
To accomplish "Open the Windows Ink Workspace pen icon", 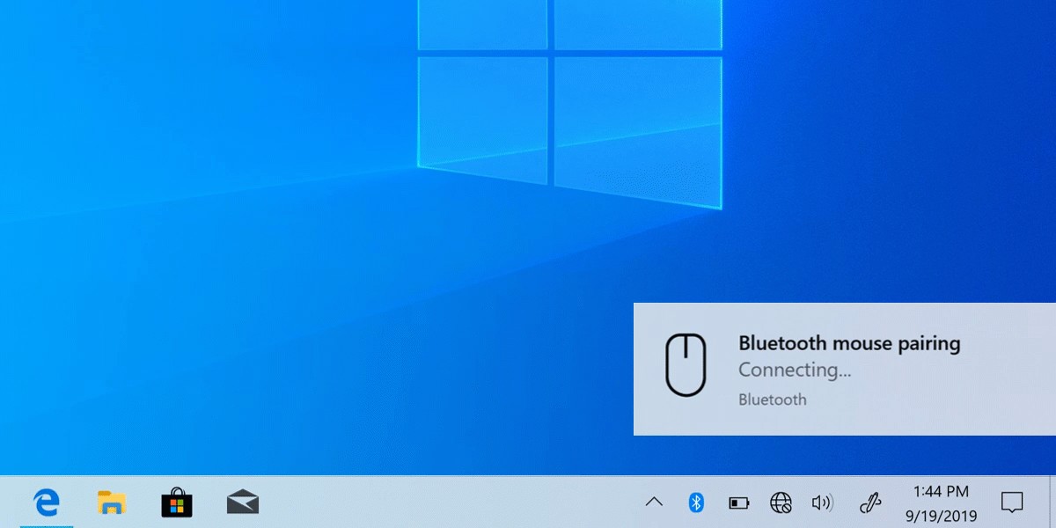I will click(870, 502).
